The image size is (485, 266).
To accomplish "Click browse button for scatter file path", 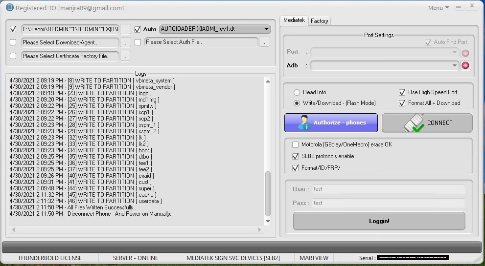I will coord(126,29).
